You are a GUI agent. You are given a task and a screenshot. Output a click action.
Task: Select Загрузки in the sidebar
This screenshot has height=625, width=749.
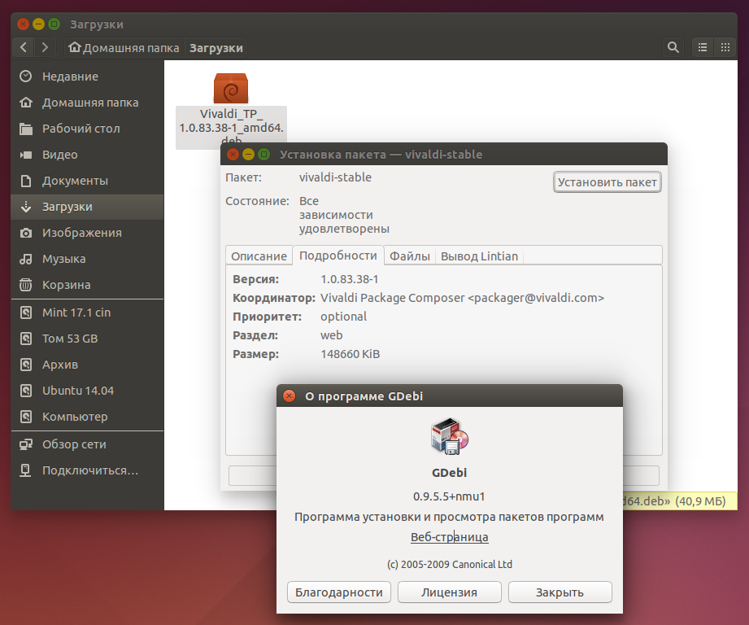(87, 207)
